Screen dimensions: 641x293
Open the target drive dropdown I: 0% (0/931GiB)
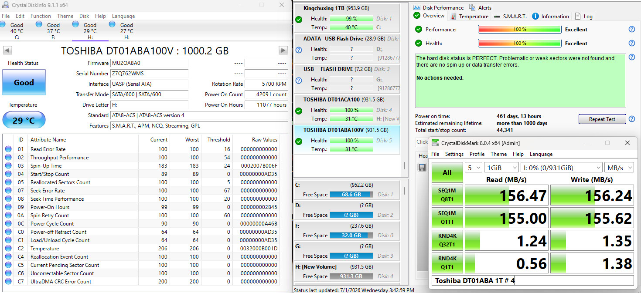coord(562,168)
